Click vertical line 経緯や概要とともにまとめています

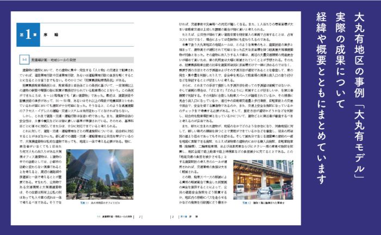pos(322,98)
